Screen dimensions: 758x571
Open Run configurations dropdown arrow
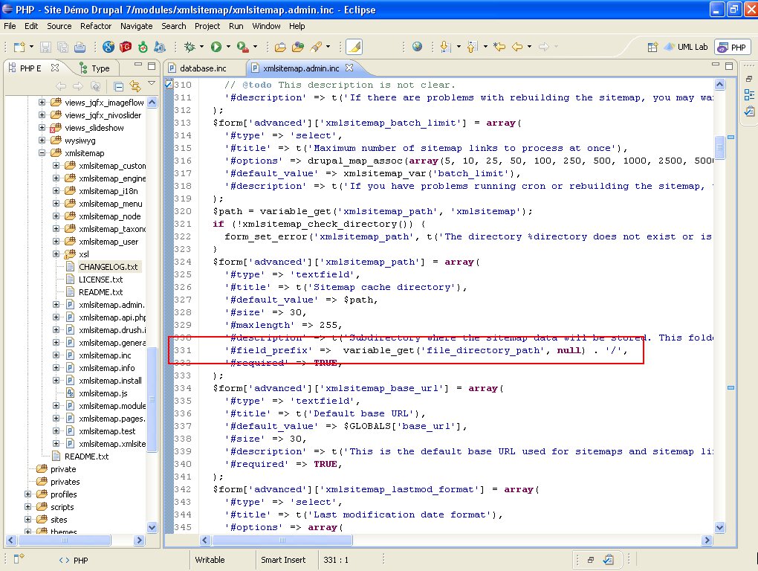click(228, 47)
